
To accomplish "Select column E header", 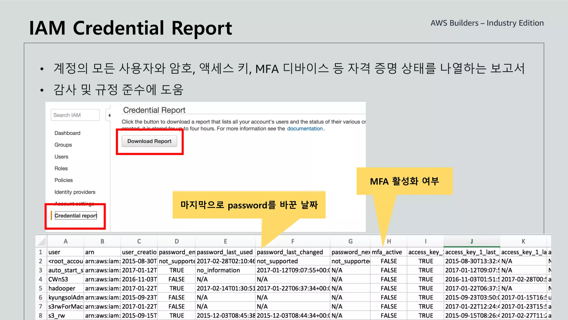I will click(x=225, y=241).
